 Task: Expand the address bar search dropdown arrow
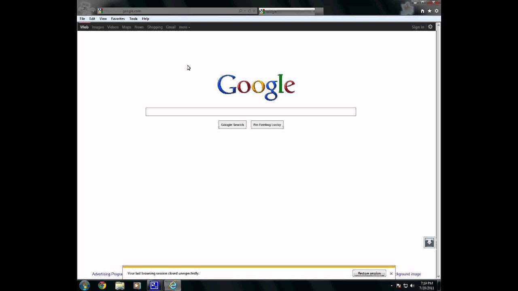(245, 11)
